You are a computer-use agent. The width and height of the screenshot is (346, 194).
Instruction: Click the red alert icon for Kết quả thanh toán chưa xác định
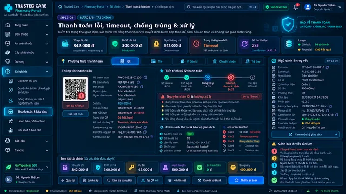click(274, 151)
